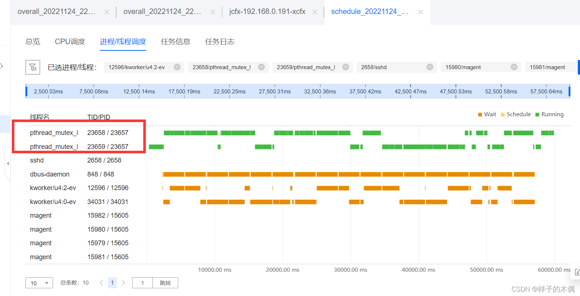Viewport: 580px width, 296px height.
Task: Go to the previous page arrow
Action: click(101, 283)
